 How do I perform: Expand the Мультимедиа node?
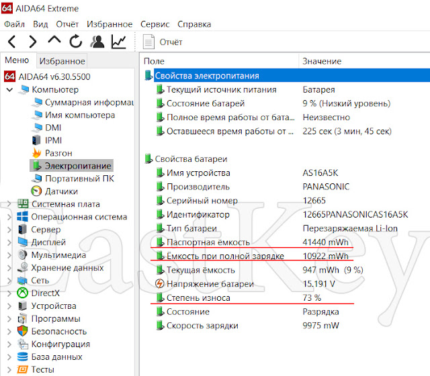pyautogui.click(x=9, y=255)
